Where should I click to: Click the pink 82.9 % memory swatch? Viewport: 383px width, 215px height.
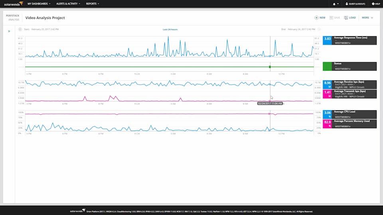point(327,124)
